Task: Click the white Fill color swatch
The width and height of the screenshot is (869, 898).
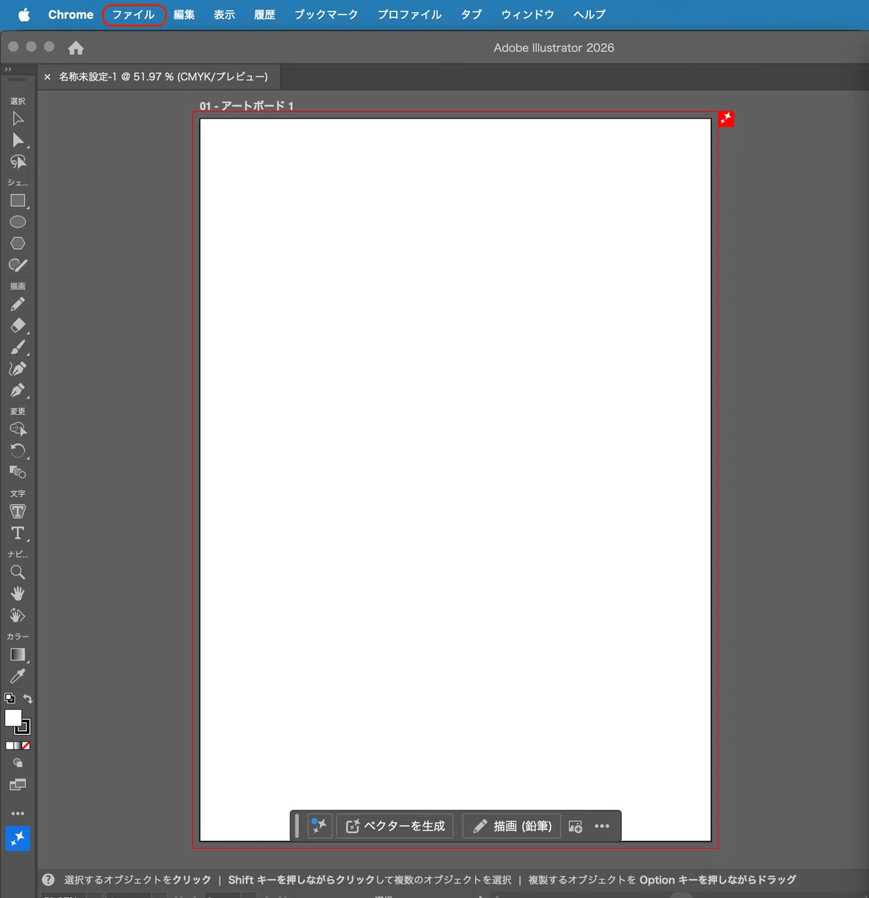Action: tap(13, 717)
